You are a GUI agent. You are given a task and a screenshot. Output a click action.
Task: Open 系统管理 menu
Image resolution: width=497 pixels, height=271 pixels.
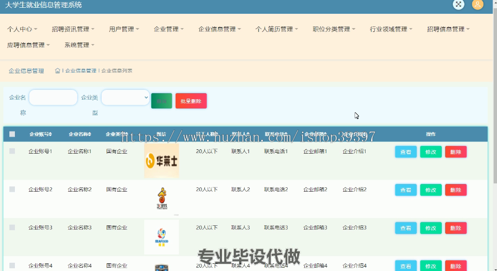tap(80, 45)
